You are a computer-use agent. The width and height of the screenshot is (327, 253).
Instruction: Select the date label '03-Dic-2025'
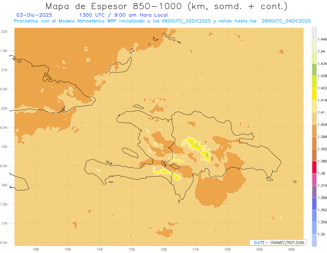[34, 15]
